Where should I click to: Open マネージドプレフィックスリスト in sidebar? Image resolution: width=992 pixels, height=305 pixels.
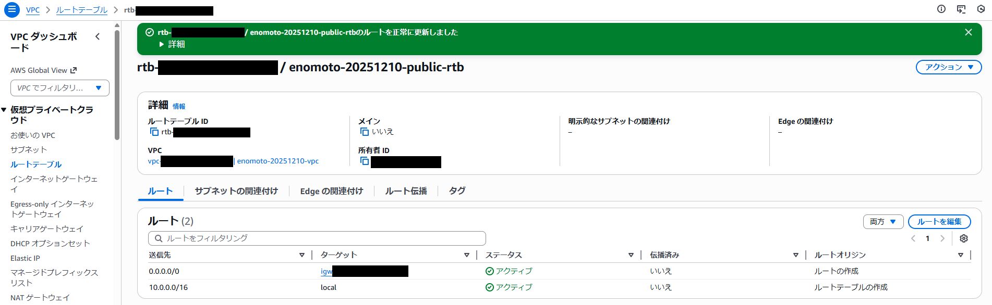[54, 278]
